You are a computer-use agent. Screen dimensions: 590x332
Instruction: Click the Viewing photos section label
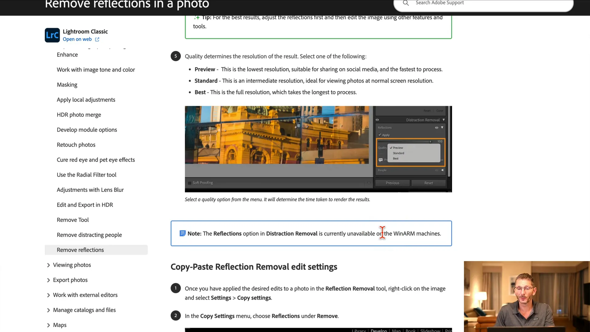tap(72, 265)
